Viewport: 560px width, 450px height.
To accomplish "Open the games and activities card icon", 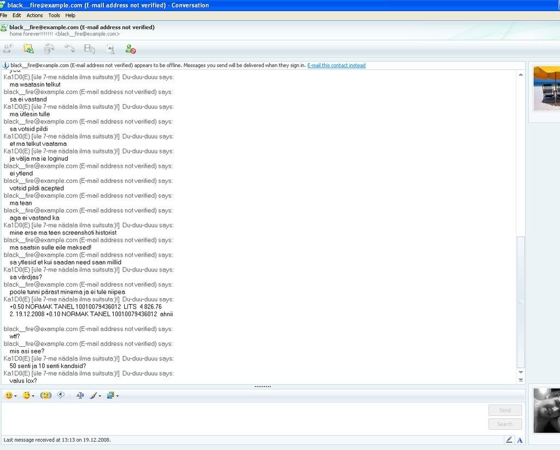I will pyautogui.click(x=110, y=49).
